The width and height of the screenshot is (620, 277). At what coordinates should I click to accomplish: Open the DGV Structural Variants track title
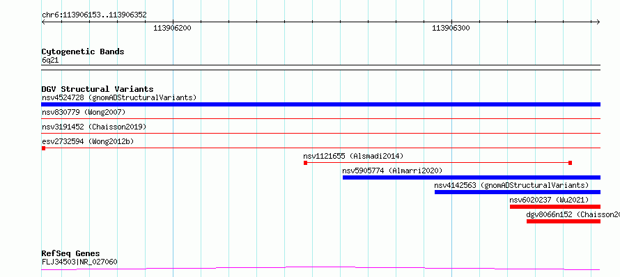coord(98,89)
